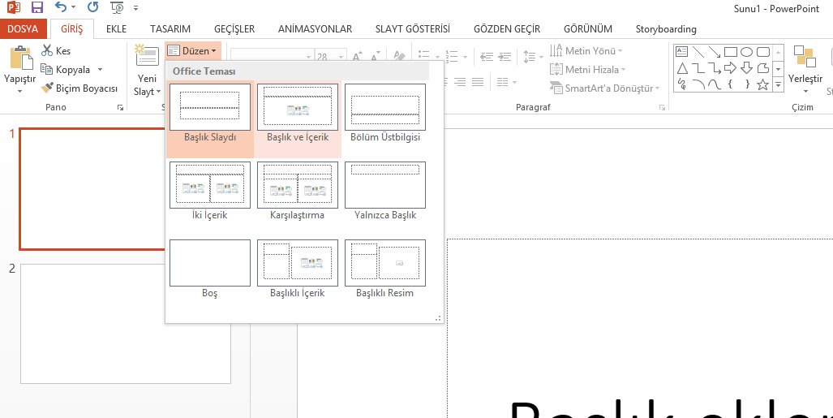Image resolution: width=833 pixels, height=418 pixels.
Task: Select the straight line shape
Action: click(698, 52)
